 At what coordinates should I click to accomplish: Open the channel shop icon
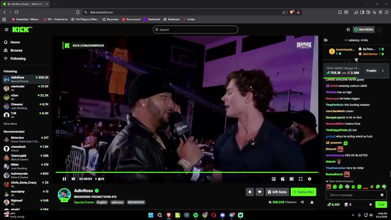346,204
